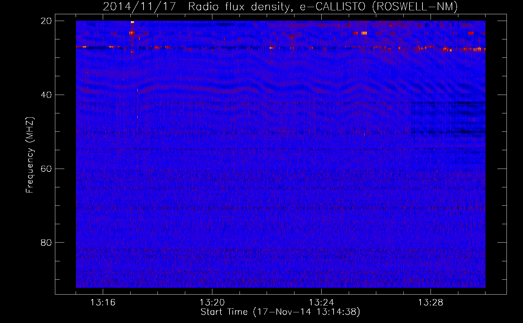Click the 13:24 time tick label
The height and width of the screenshot is (323, 523).
pyautogui.click(x=321, y=302)
